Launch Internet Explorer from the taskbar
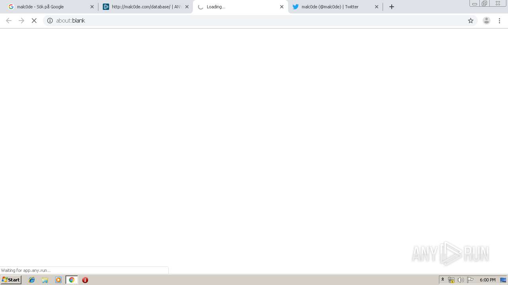This screenshot has width=508, height=285. (x=32, y=280)
